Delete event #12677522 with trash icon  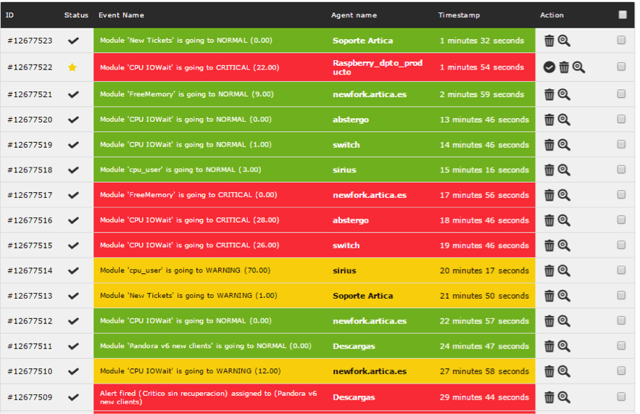[x=564, y=67]
